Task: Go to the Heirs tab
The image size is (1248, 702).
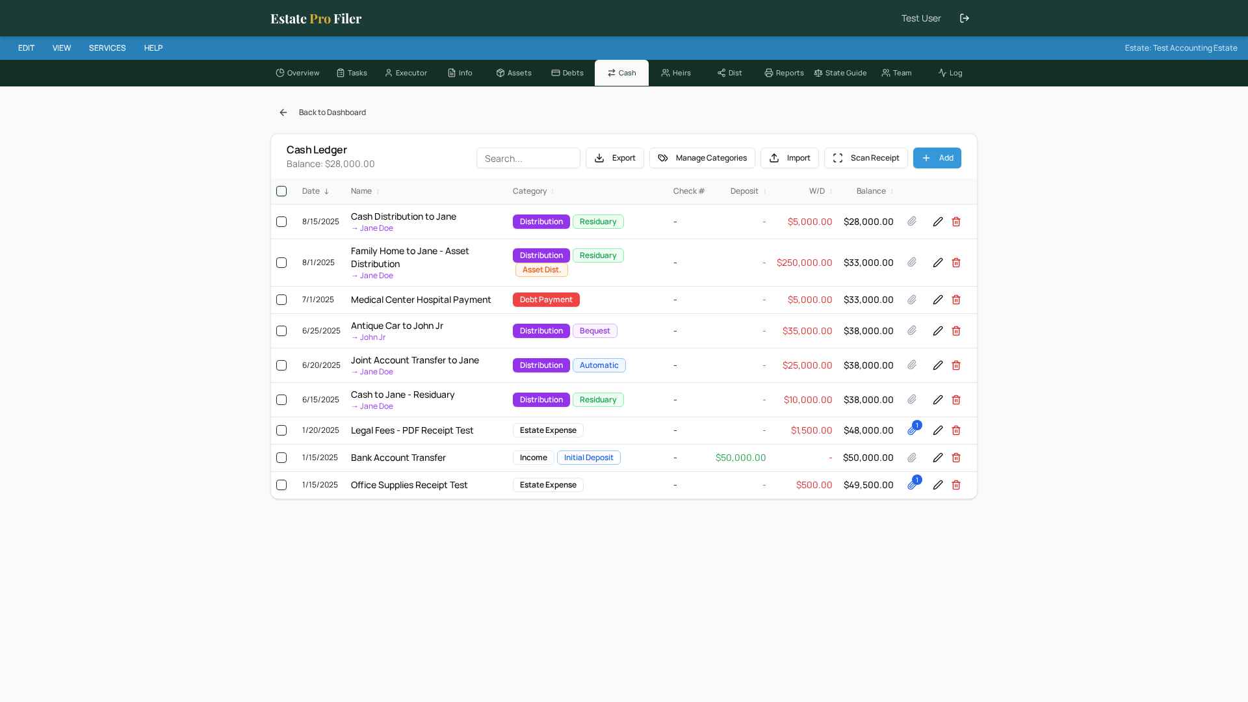Action: (676, 73)
